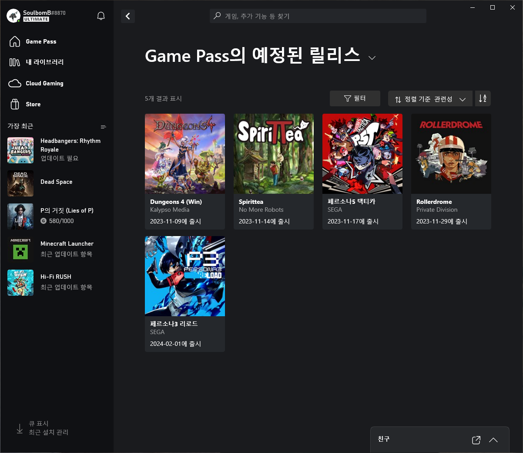This screenshot has height=453, width=523.
Task: Click Minecraft Launcher title text
Action: pos(67,243)
